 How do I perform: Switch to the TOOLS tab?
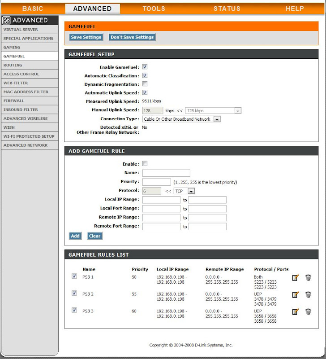[x=154, y=9]
